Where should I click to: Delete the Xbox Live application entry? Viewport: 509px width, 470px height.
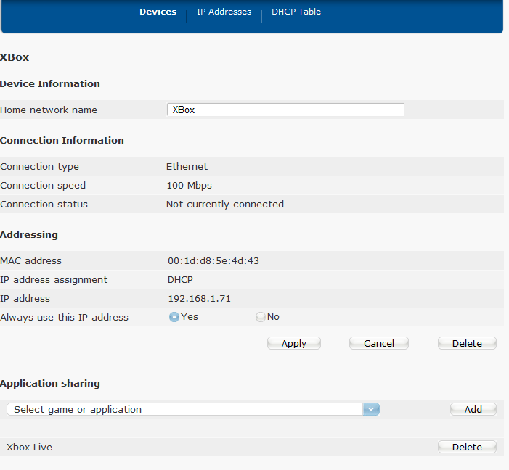[x=466, y=448]
